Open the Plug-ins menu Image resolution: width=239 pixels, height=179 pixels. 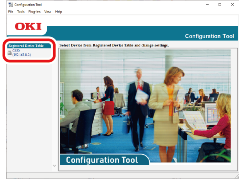coord(35,11)
